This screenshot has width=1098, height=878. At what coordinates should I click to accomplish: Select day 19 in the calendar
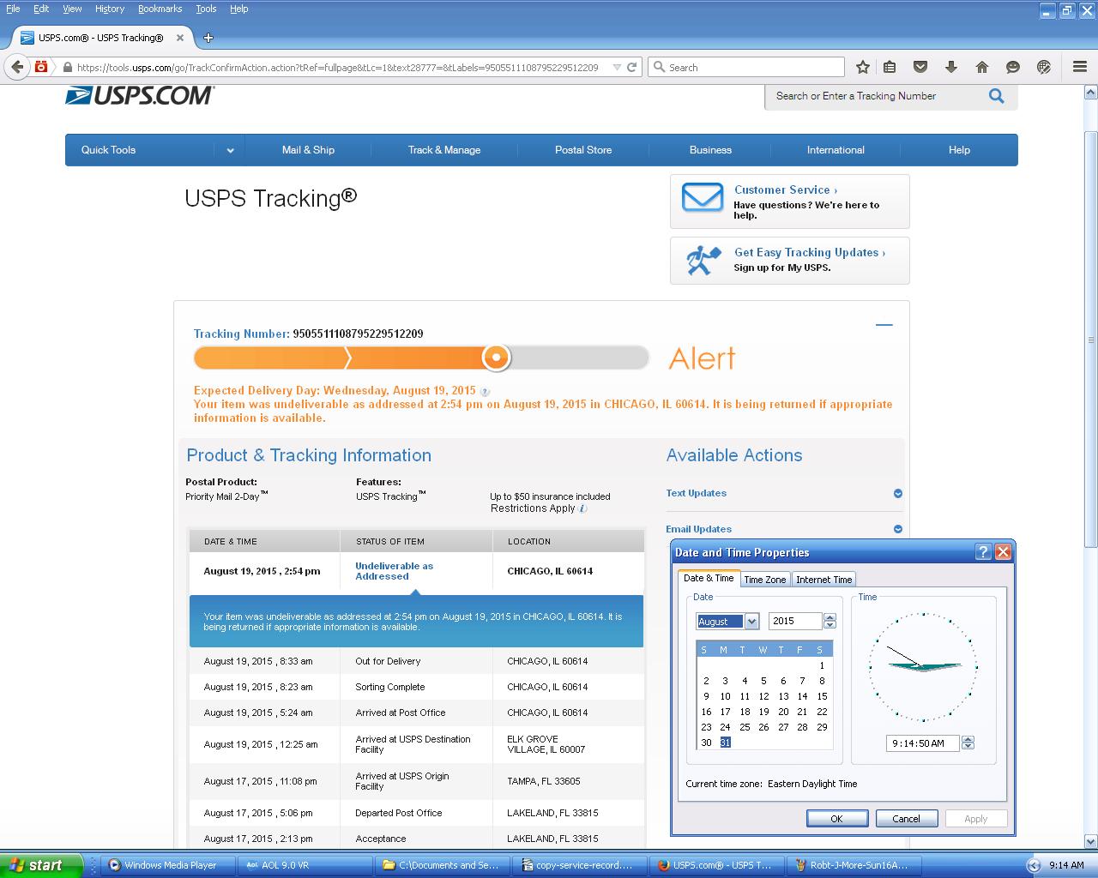click(x=763, y=712)
